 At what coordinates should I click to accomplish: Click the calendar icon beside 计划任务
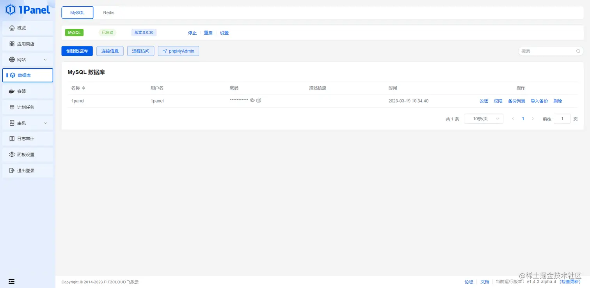point(12,107)
